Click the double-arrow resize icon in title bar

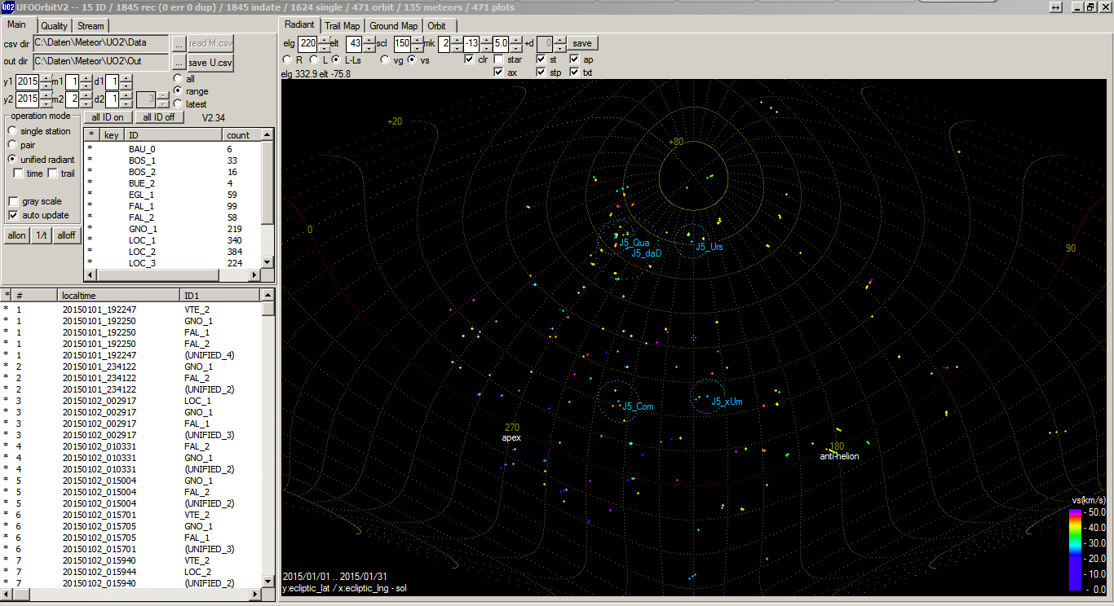pos(1056,7)
